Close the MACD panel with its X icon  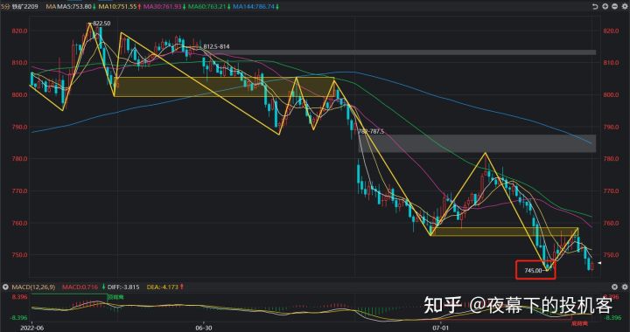614,287
